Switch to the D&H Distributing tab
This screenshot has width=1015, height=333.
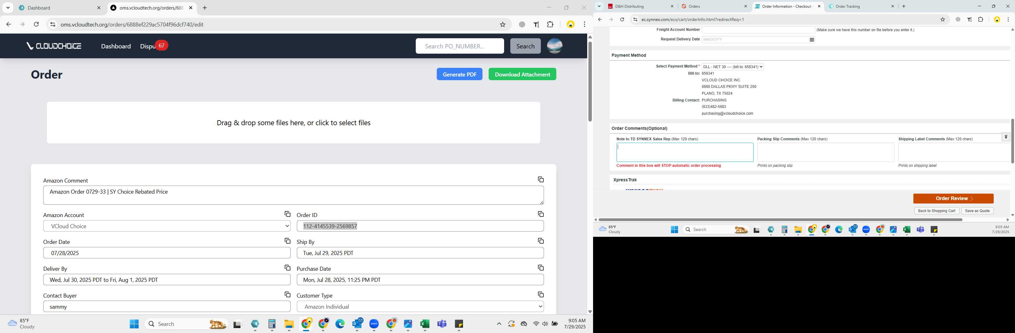(640, 6)
